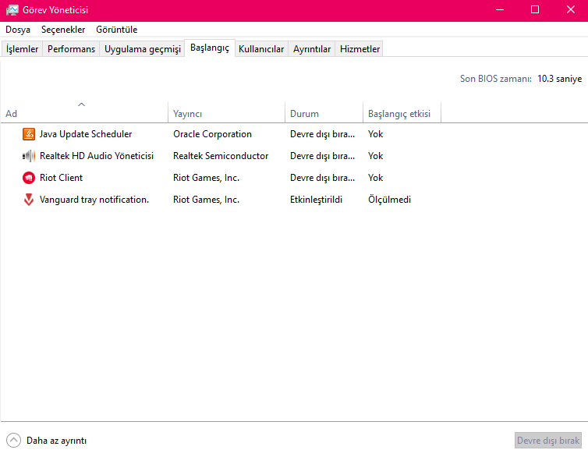Select the Java Update Scheduler row name
The image size is (588, 457).
tap(86, 134)
